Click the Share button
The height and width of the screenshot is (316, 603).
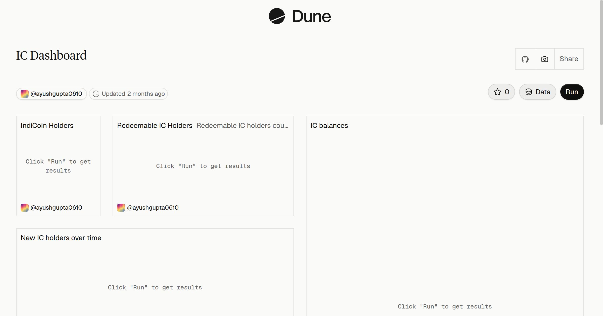569,59
